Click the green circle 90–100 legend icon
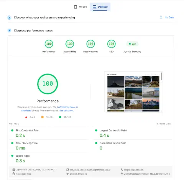 coord(60,117)
